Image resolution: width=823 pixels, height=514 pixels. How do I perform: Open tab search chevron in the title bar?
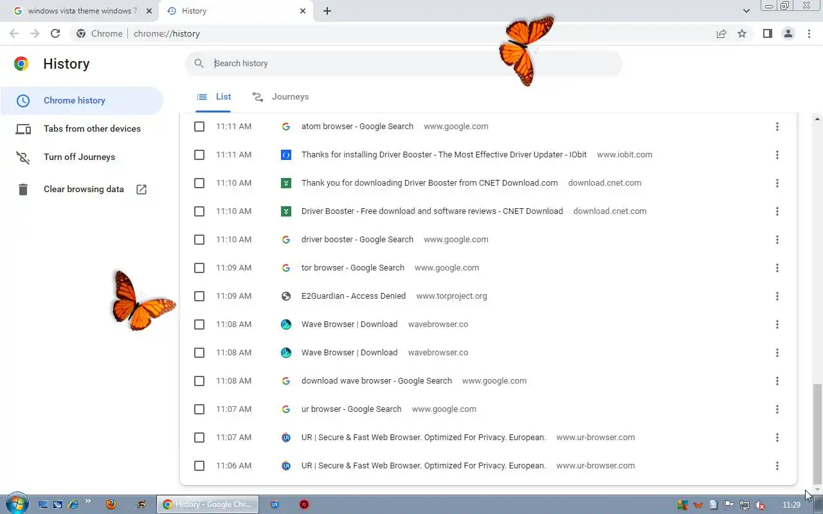[x=746, y=11]
